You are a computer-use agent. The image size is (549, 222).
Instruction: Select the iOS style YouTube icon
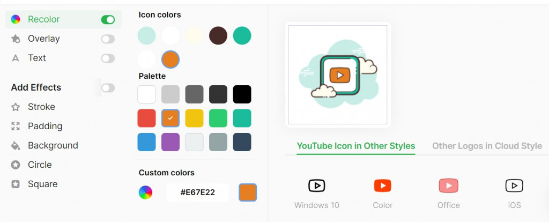click(514, 186)
